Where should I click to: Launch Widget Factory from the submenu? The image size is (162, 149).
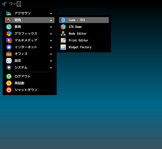pos(80,47)
